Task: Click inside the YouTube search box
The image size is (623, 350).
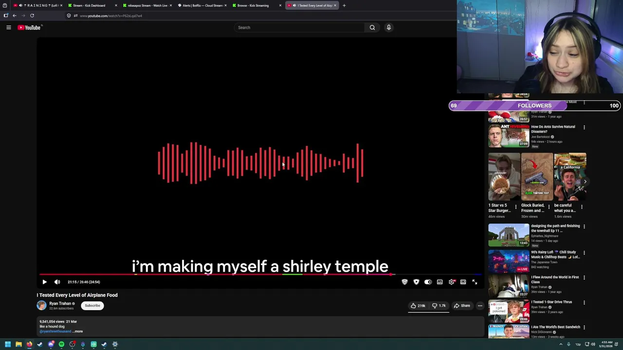Action: click(x=299, y=28)
